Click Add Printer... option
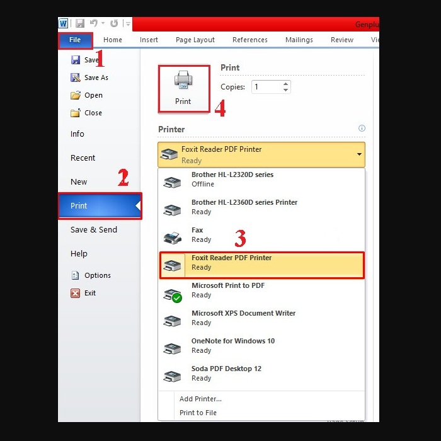This screenshot has width=441, height=441. pos(200,399)
